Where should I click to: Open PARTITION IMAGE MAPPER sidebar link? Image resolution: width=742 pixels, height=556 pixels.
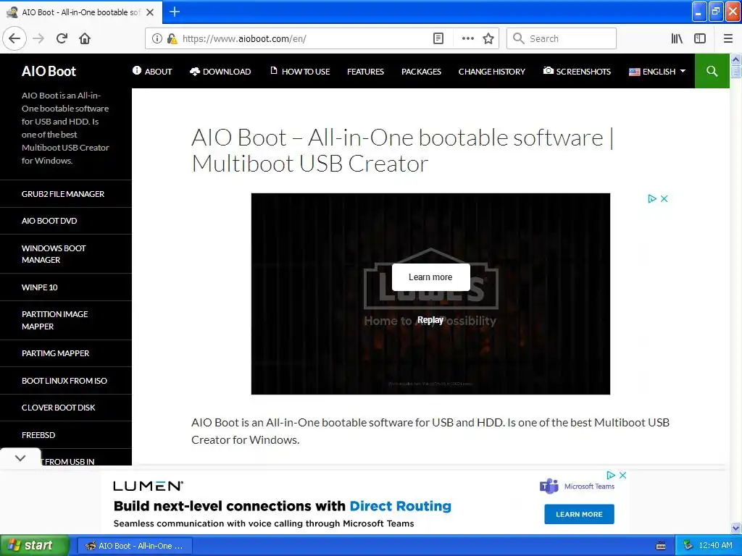(55, 320)
